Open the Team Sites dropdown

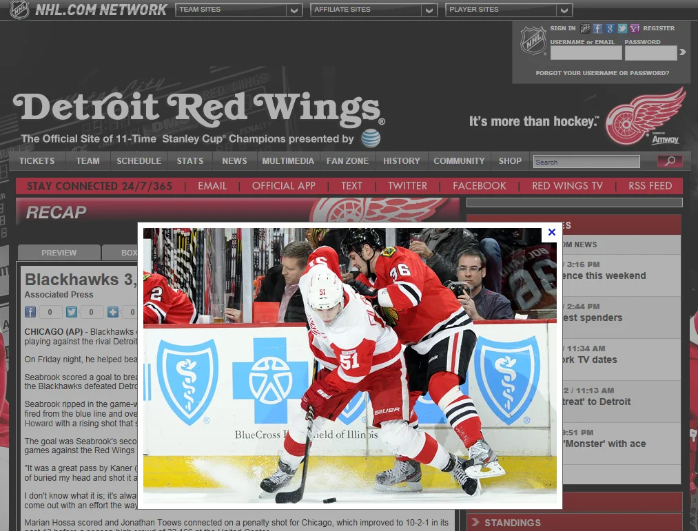(x=238, y=10)
